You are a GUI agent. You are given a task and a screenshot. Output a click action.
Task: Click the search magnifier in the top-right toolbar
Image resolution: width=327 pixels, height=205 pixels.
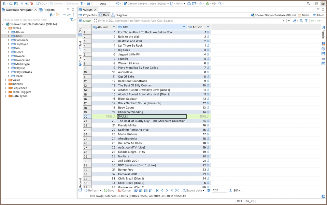[308, 4]
